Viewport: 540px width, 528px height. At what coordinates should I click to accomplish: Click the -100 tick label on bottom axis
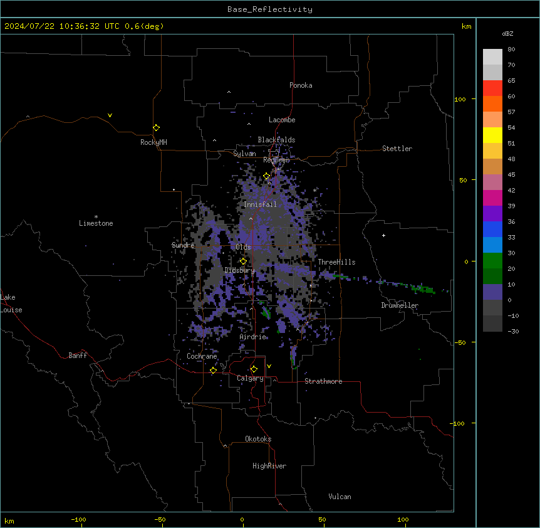(x=78, y=519)
